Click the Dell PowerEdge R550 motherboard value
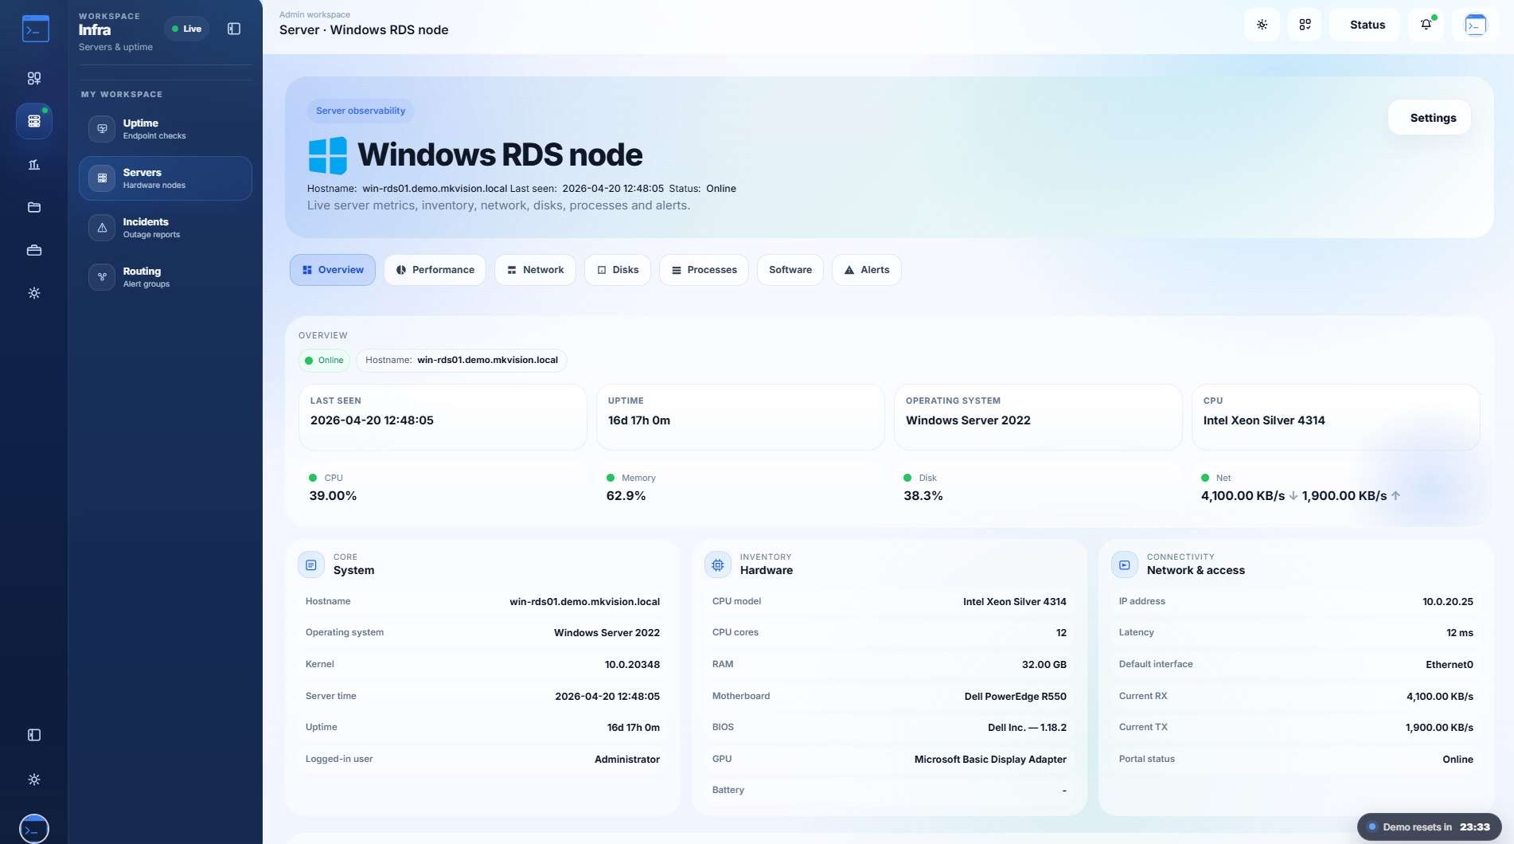1514x844 pixels. tap(1016, 697)
